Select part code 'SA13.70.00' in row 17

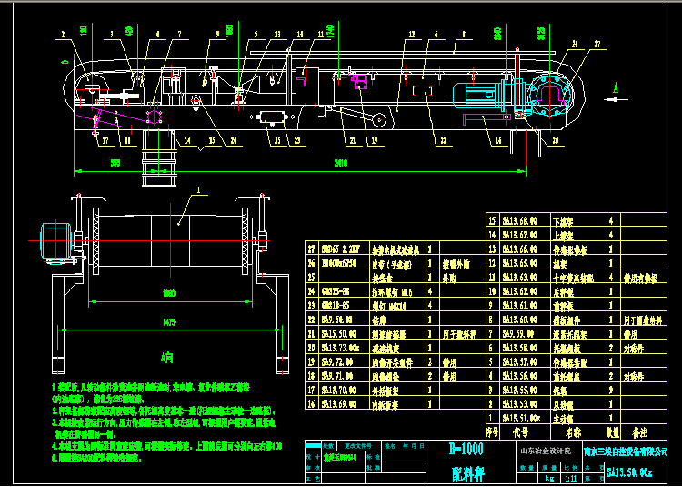338,391
